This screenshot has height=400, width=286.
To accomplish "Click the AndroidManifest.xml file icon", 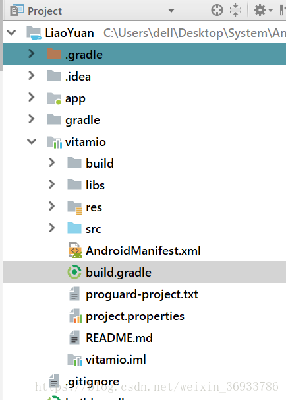I will 75,250.
